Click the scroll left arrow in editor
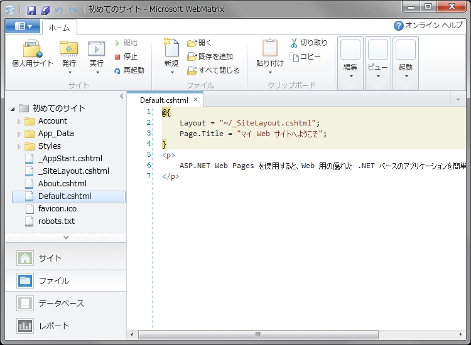 point(132,334)
